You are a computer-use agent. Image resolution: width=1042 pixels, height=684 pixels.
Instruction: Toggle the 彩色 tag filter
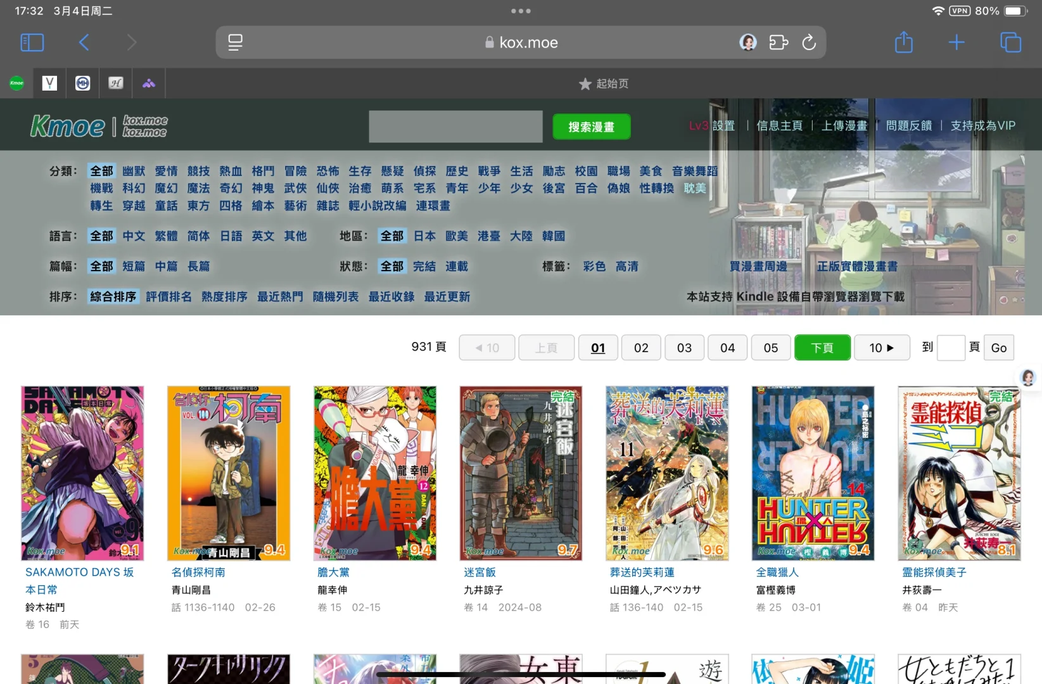click(594, 266)
